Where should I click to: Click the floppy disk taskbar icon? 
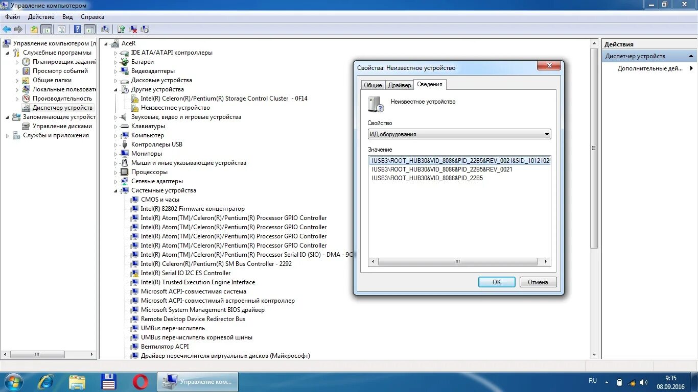pos(109,381)
